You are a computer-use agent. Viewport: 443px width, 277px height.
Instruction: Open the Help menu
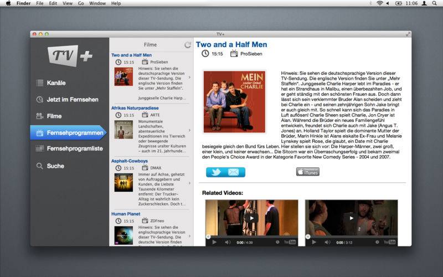116,3
